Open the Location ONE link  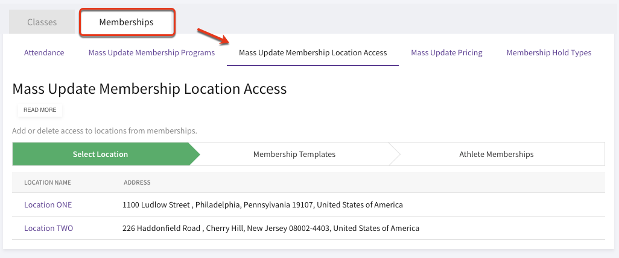[48, 205]
